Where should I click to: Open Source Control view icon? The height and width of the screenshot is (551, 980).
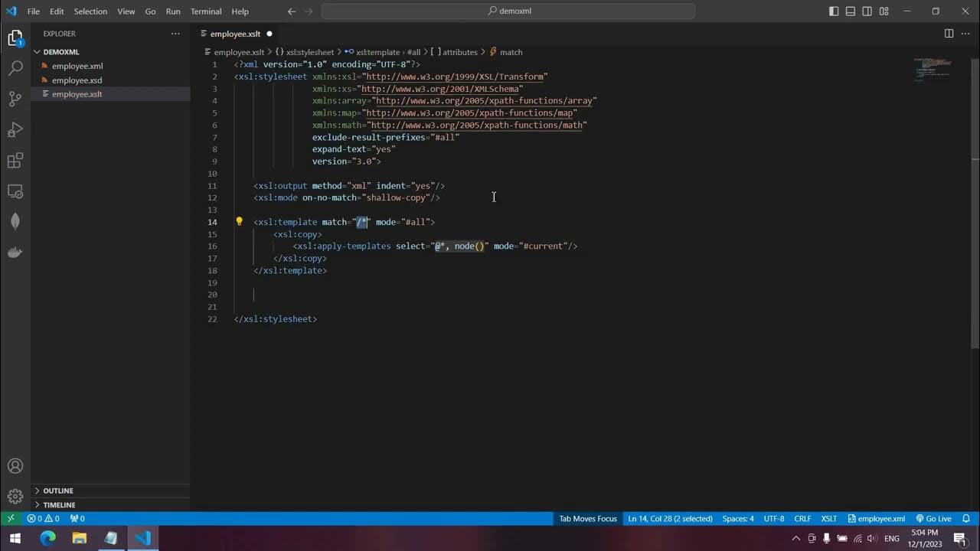tap(15, 99)
